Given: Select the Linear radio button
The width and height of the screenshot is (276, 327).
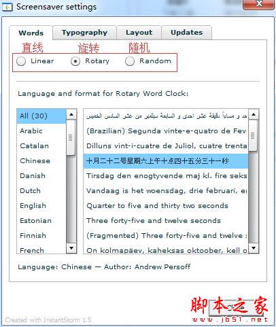Looking at the screenshot, I should click(21, 61).
